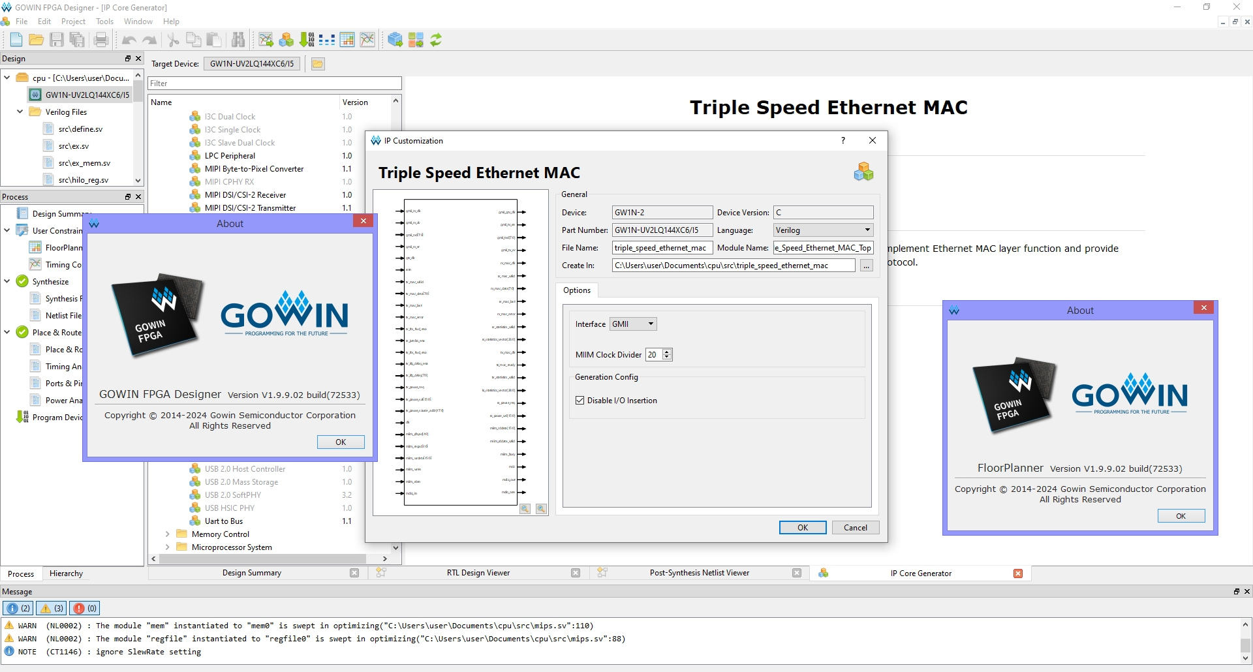1253x672 pixels.
Task: Open the Tools menu
Action: point(104,22)
